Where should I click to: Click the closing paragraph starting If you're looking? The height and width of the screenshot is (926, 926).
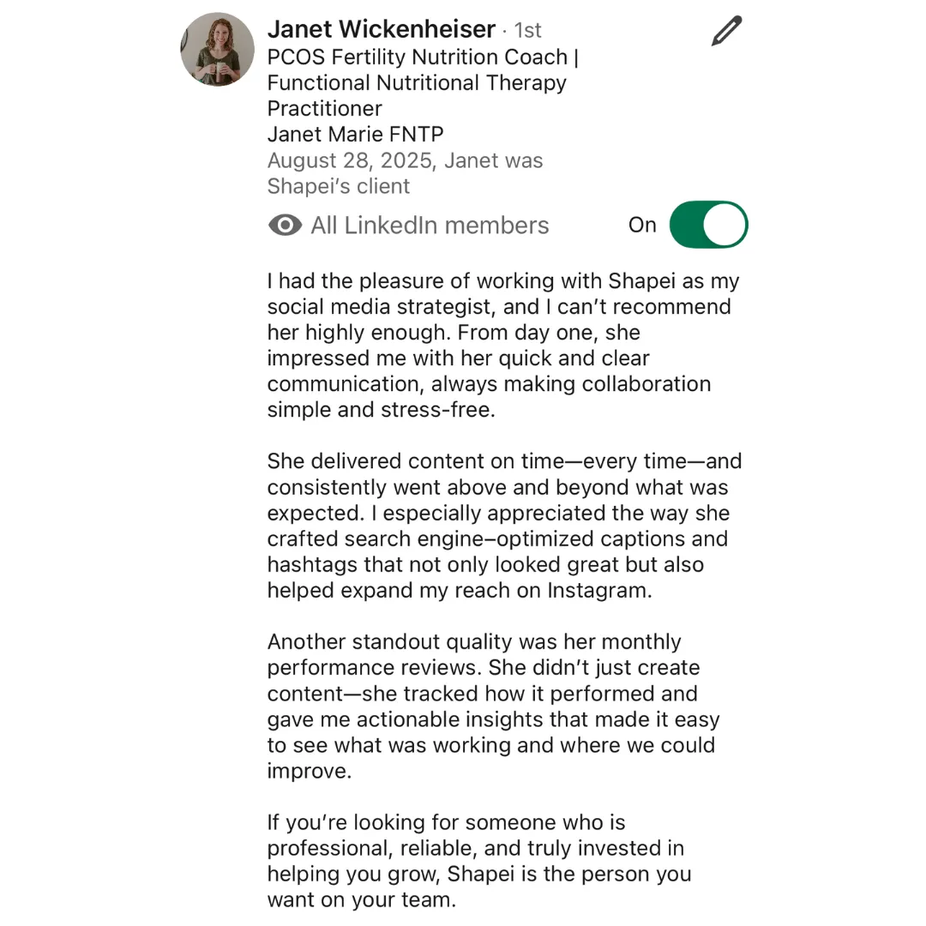click(479, 861)
